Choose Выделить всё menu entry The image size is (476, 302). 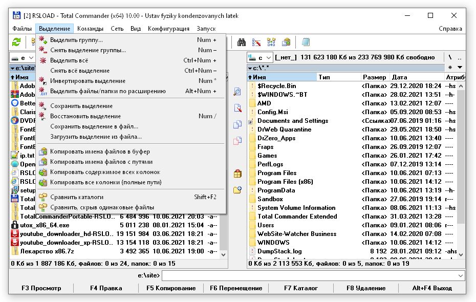pyautogui.click(x=131, y=60)
